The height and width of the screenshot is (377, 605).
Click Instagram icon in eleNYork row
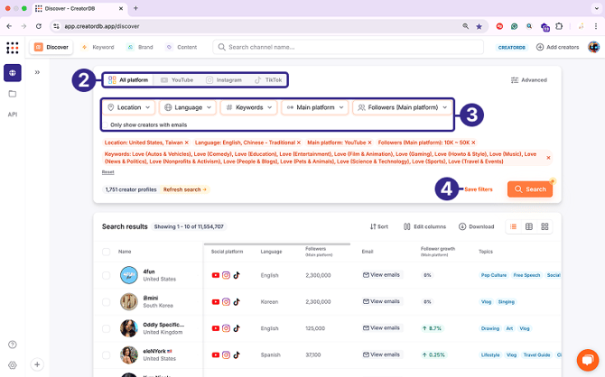(x=226, y=355)
